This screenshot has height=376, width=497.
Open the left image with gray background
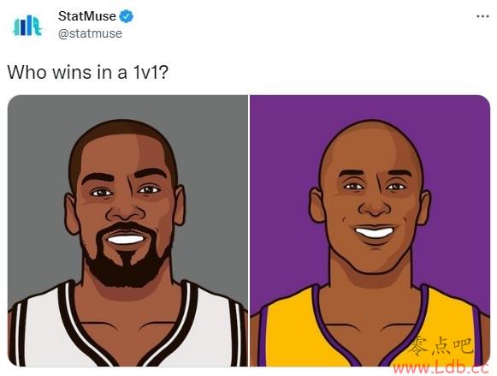[x=127, y=230]
